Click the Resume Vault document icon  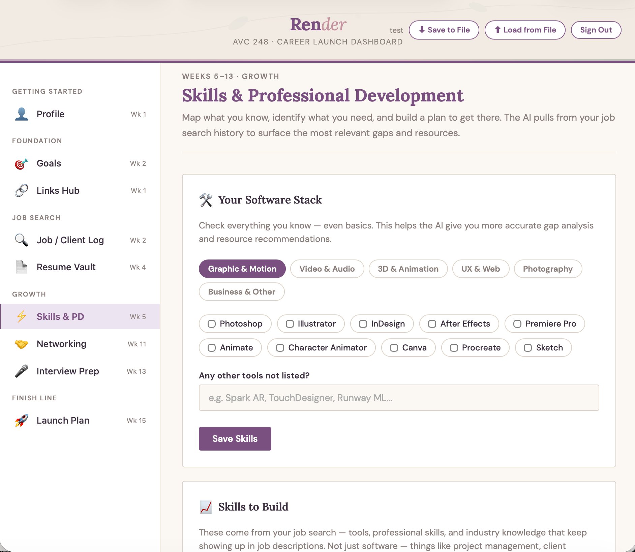click(22, 267)
